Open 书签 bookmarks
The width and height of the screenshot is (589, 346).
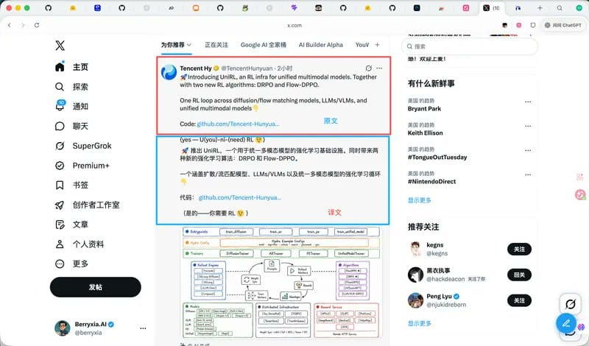(x=71, y=186)
